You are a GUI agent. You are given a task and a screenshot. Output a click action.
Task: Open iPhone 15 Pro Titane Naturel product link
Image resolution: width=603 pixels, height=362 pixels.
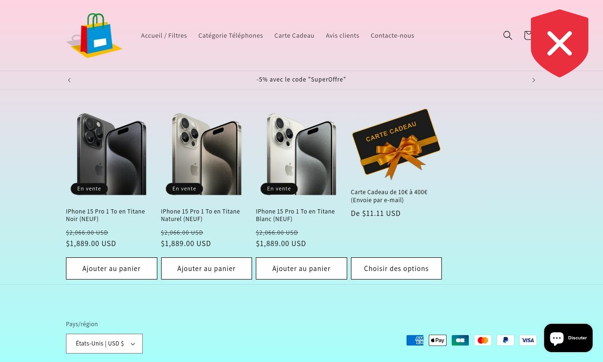[200, 215]
